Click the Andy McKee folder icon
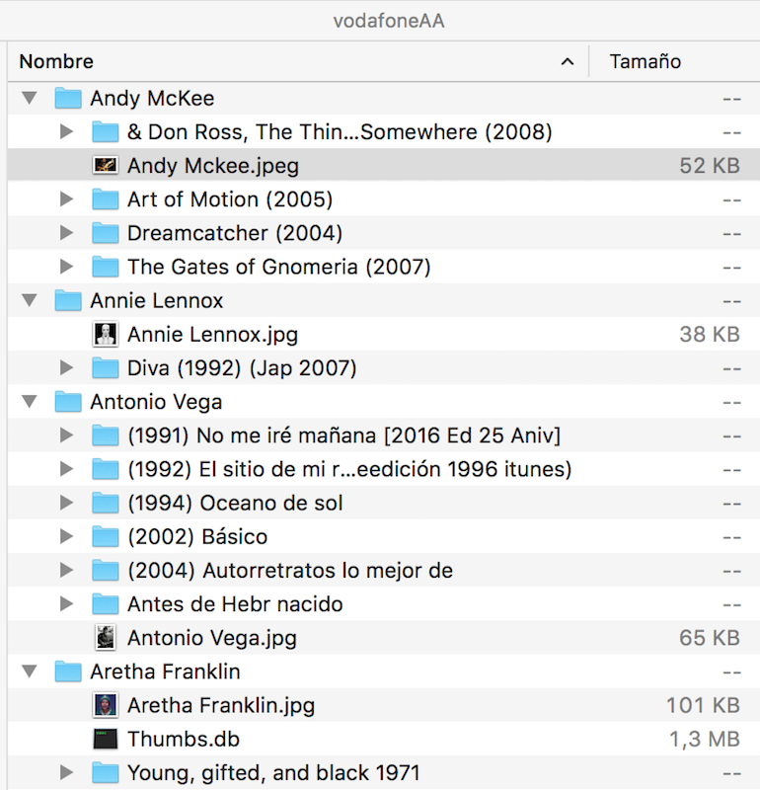This screenshot has width=760, height=790. (68, 98)
